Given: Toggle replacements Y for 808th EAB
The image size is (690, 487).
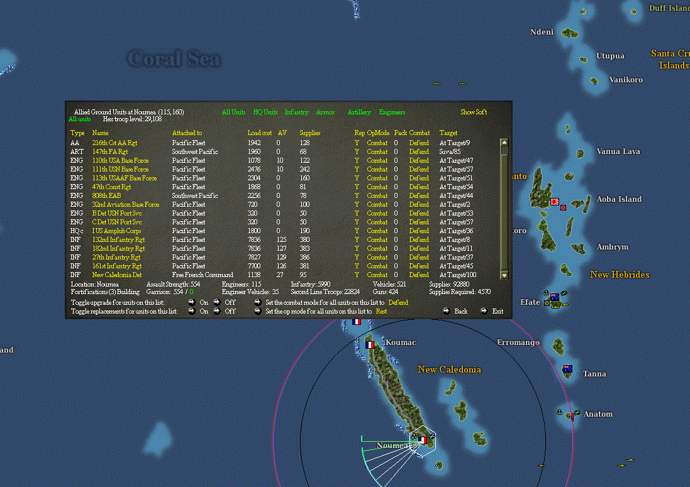Looking at the screenshot, I should coord(357,195).
